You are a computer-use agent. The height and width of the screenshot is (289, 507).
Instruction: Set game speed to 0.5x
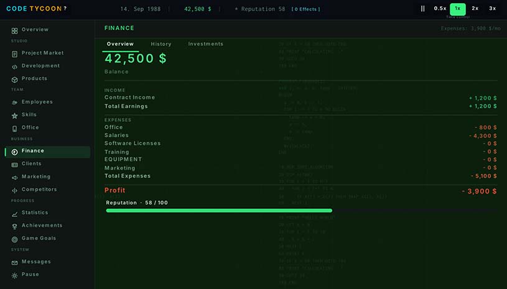click(440, 9)
